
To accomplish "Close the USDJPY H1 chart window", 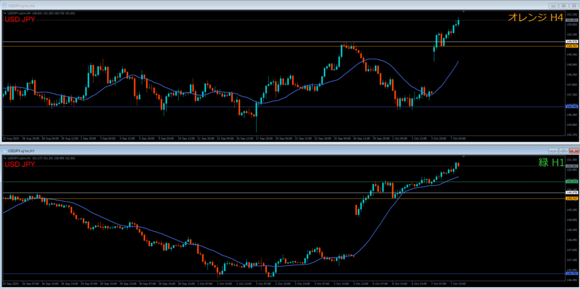I will (x=573, y=151).
